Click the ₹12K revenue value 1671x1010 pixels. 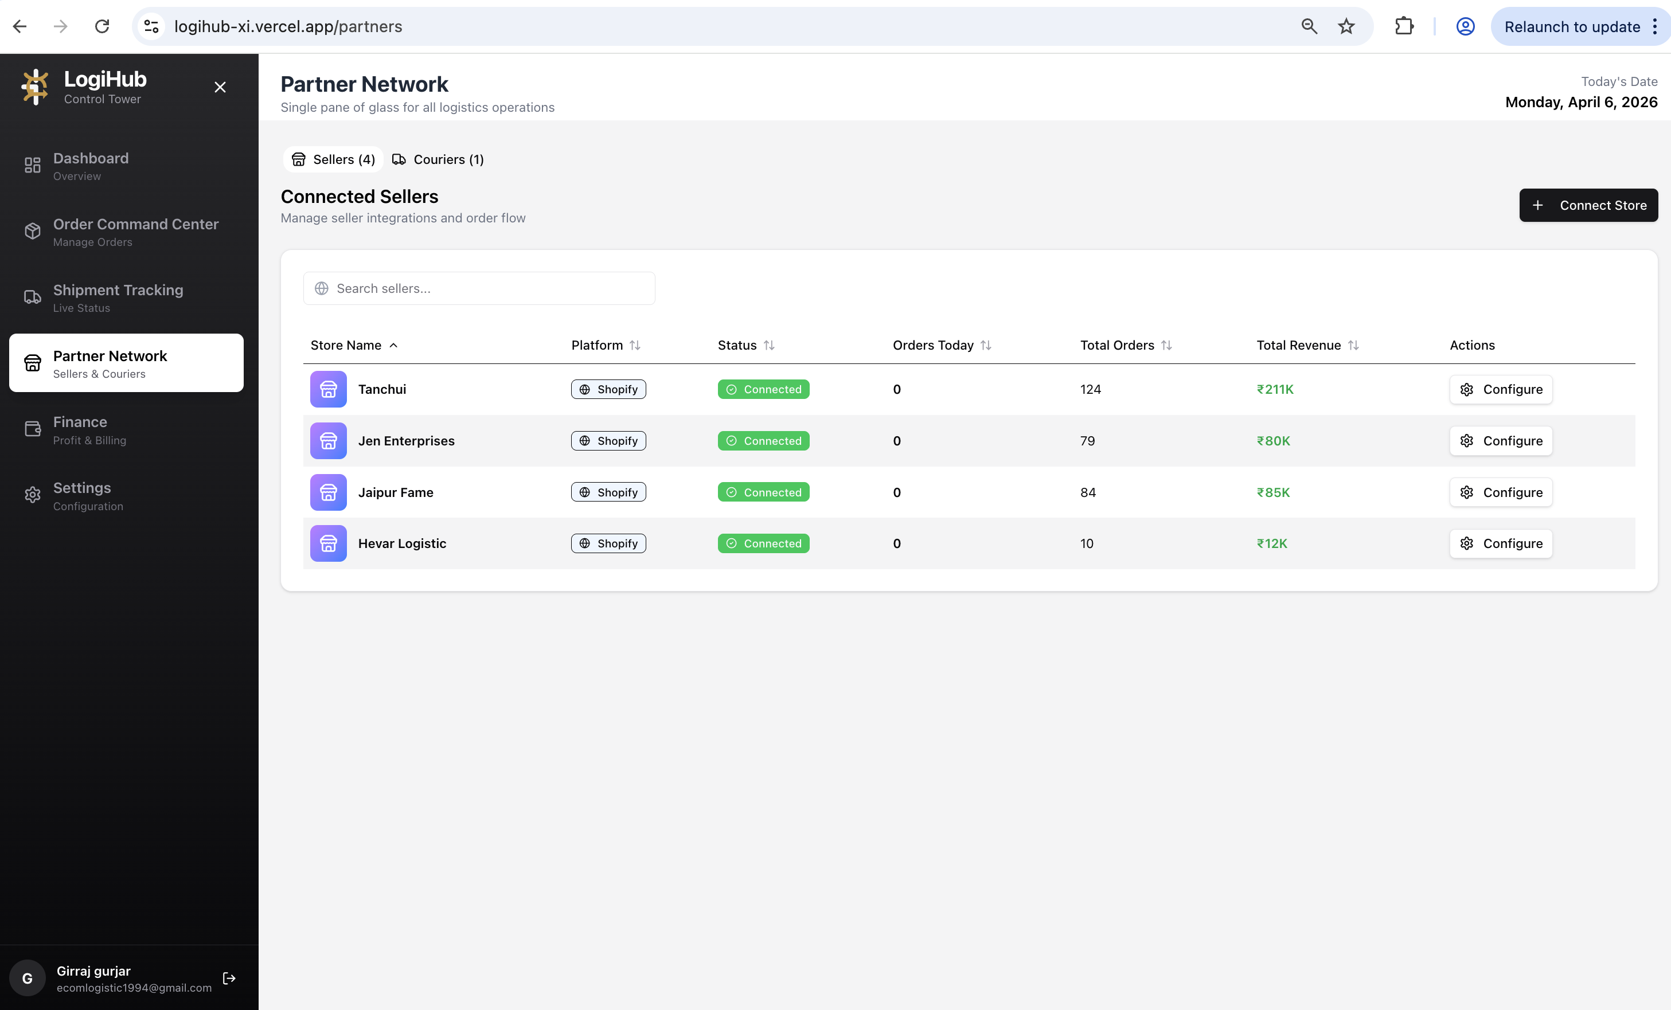tap(1271, 543)
